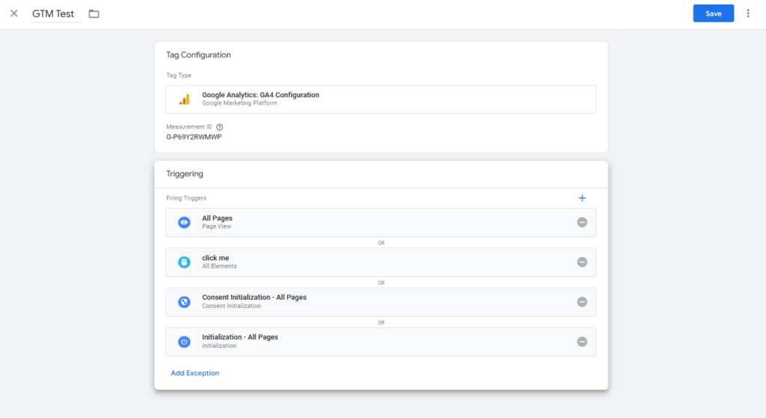The width and height of the screenshot is (766, 418).
Task: Add a firing trigger with plus icon
Action: point(582,198)
